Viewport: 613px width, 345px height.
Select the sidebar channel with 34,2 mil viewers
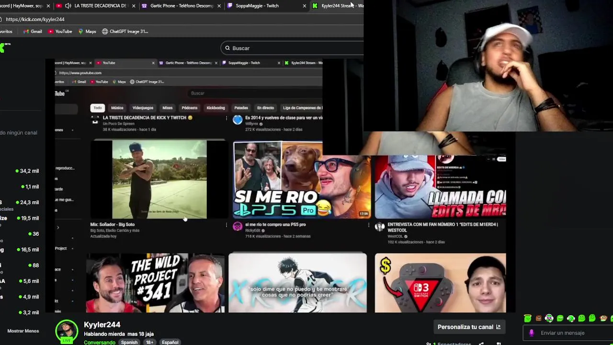tap(20, 171)
